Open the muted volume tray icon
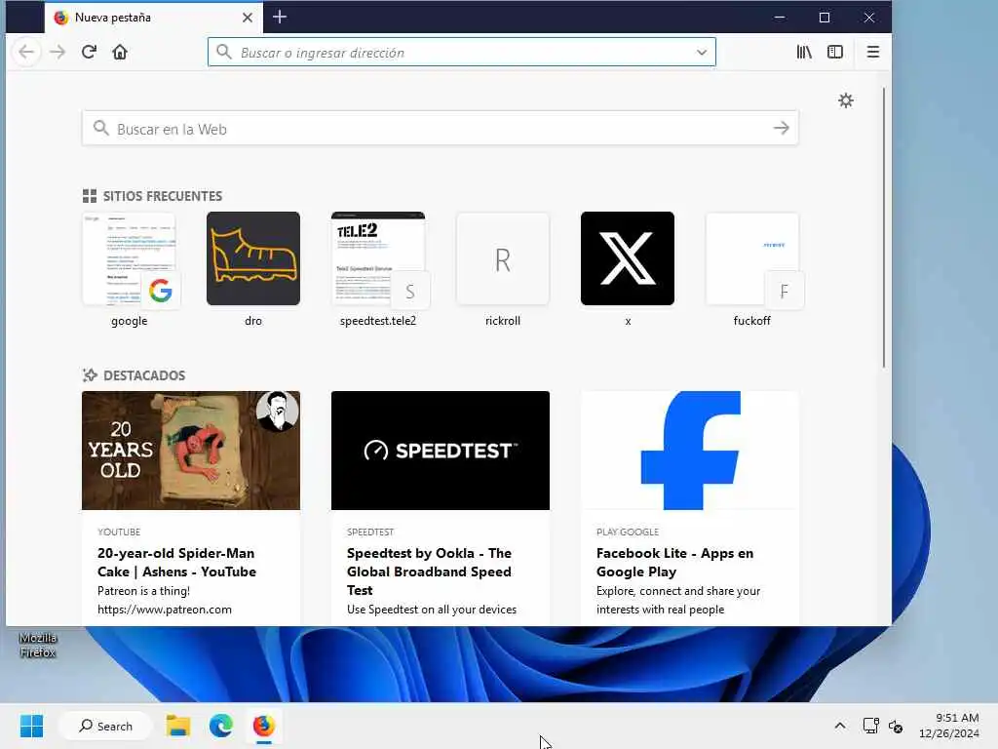The height and width of the screenshot is (749, 998). pos(896,726)
